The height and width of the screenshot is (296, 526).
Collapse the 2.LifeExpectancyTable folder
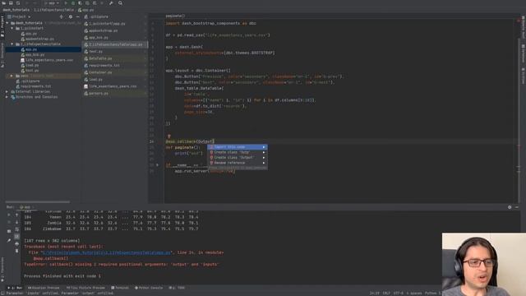[12, 44]
